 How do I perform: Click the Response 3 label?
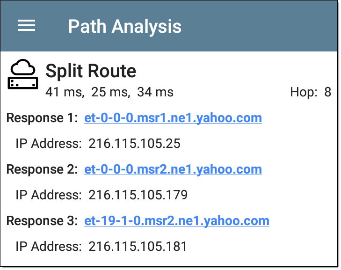(x=42, y=221)
